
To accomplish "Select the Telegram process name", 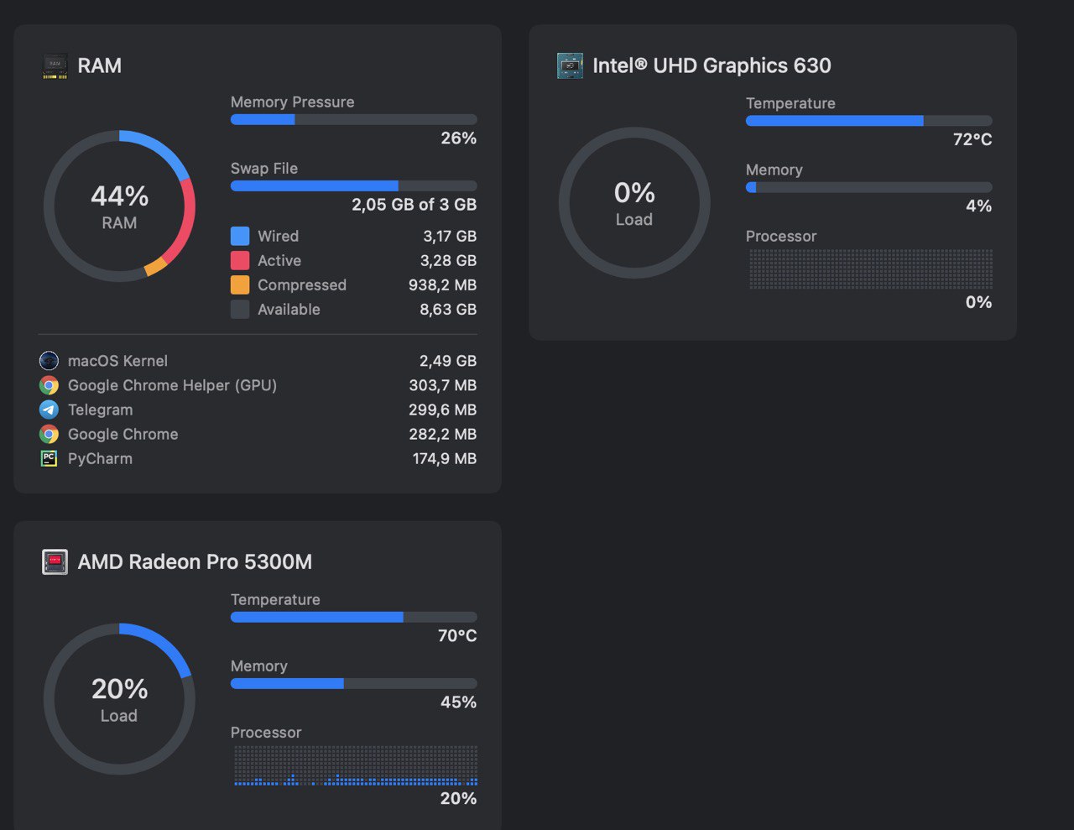I will pyautogui.click(x=100, y=410).
